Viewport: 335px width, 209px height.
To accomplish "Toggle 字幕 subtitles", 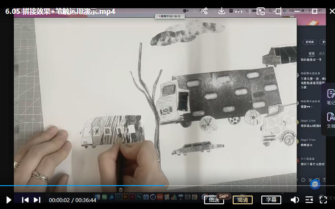I will tap(271, 200).
